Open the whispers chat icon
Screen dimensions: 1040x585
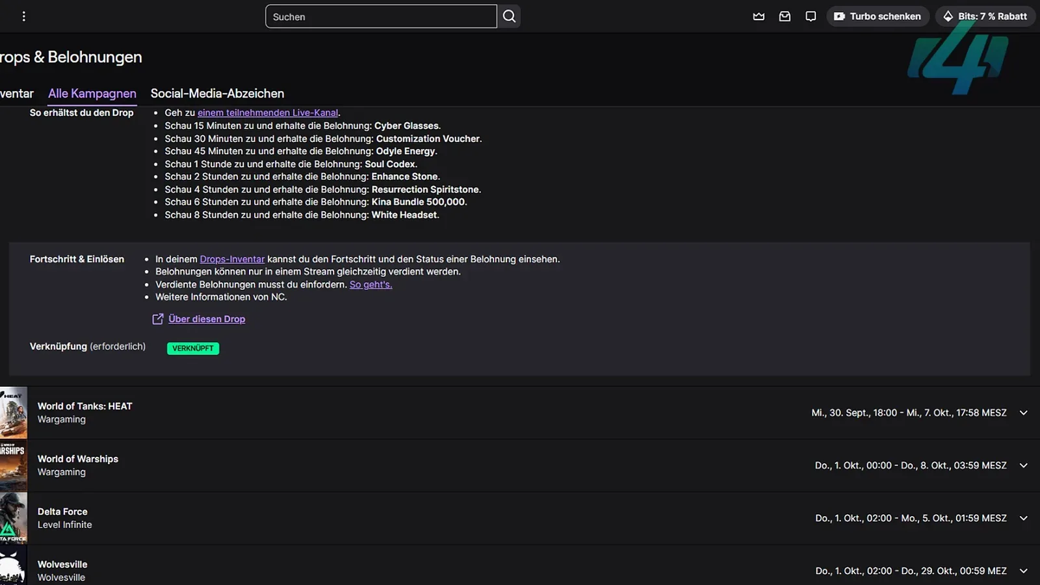pyautogui.click(x=811, y=16)
